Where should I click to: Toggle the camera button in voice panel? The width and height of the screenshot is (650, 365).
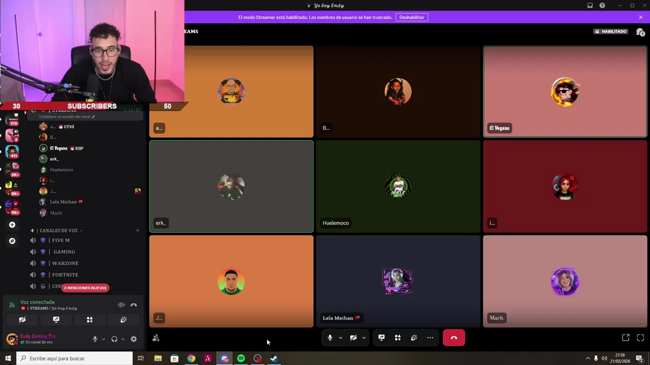pos(22,320)
